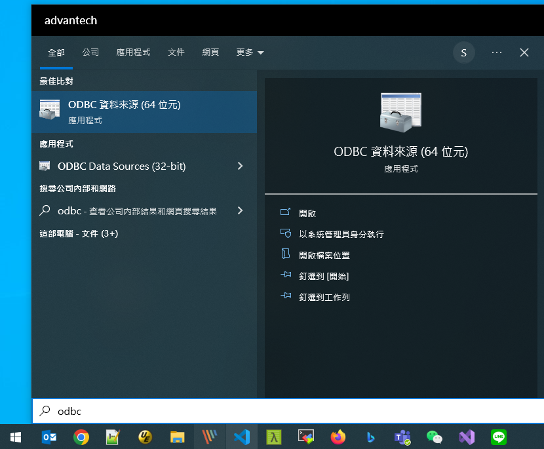Open Visual Studio Code from the taskbar
The image size is (544, 449).
pyautogui.click(x=241, y=437)
